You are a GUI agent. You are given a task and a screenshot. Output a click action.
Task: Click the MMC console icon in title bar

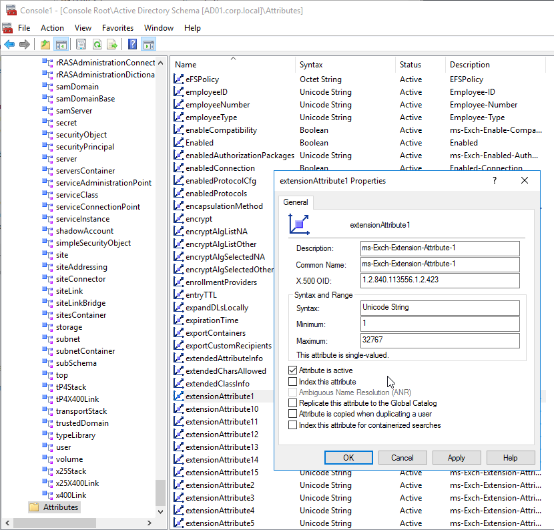click(x=11, y=10)
